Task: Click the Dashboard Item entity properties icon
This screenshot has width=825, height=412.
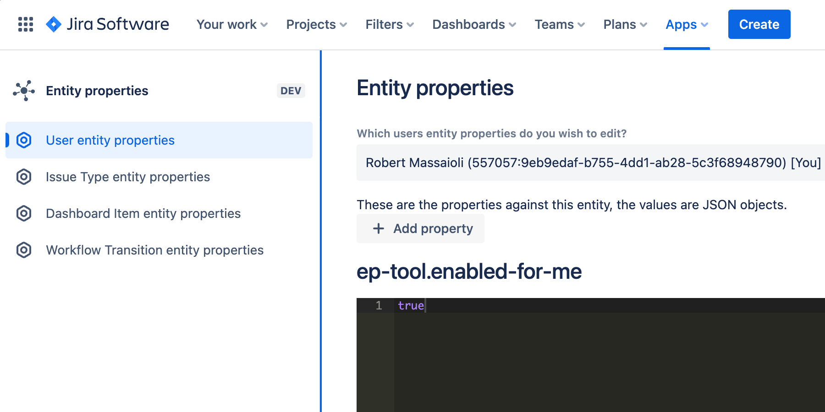Action: coord(24,213)
